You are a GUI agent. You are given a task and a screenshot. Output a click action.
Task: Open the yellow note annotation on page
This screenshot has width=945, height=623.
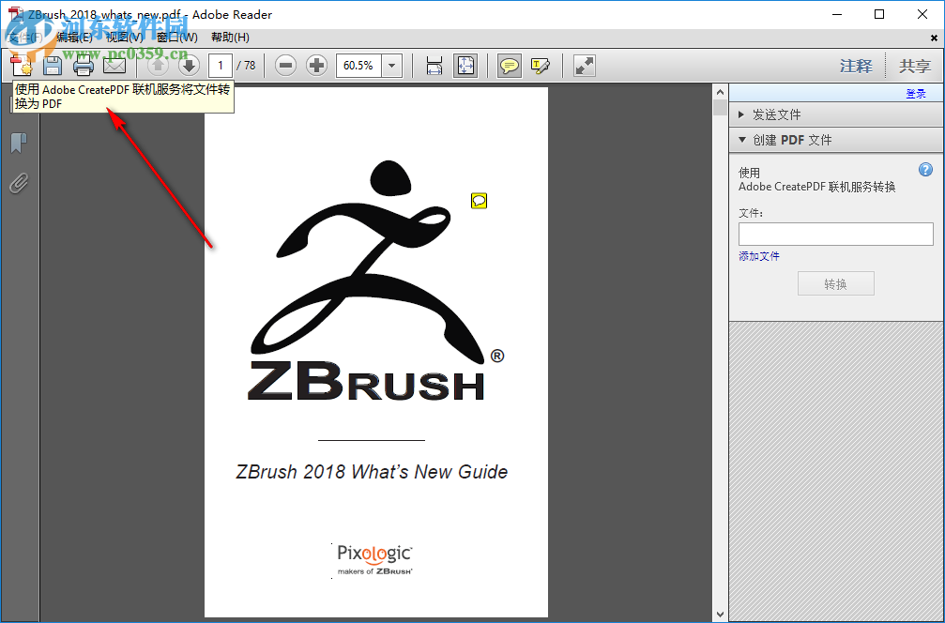(480, 201)
